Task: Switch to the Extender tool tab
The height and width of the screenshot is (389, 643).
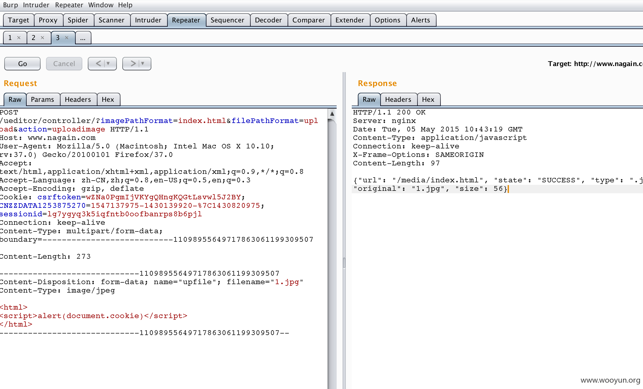Action: 350,20
